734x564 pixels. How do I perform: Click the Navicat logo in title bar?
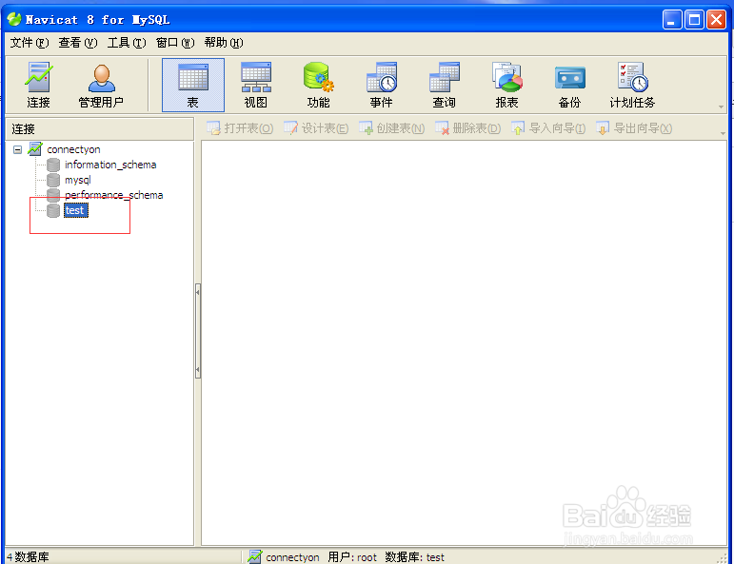(14, 19)
